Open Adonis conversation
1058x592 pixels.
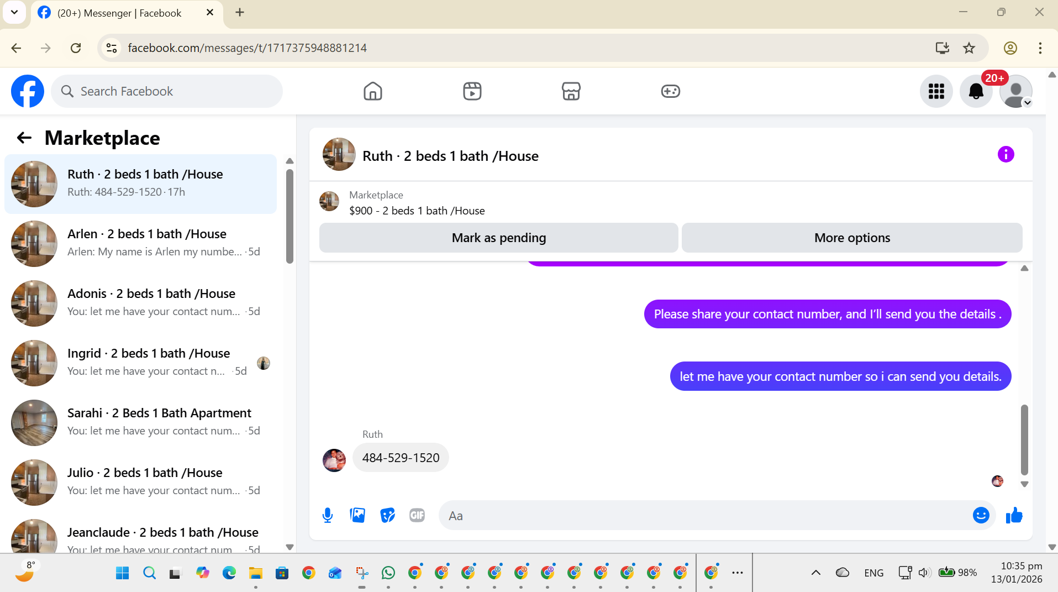point(140,303)
